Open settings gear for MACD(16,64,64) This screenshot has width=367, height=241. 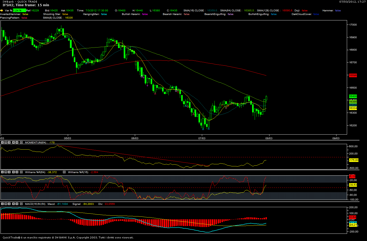(x=21, y=204)
